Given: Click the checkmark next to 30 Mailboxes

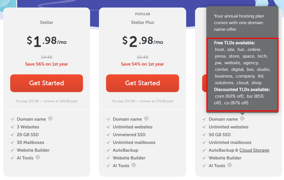Looking at the screenshot, I should [12, 142].
